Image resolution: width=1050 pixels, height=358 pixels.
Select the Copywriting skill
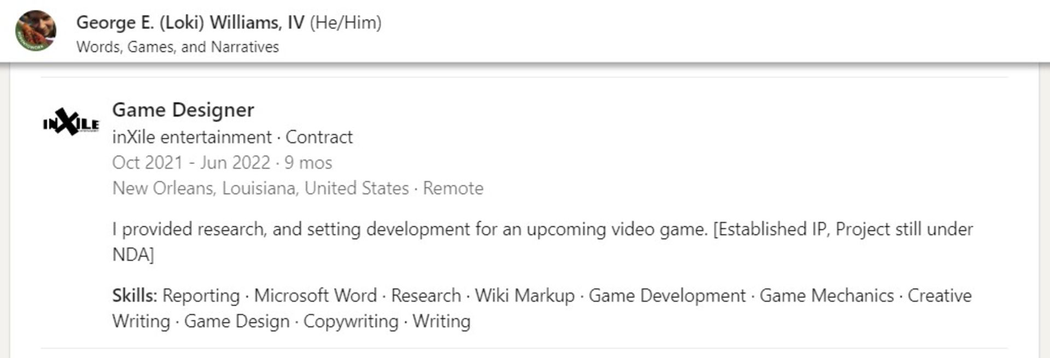click(x=351, y=321)
